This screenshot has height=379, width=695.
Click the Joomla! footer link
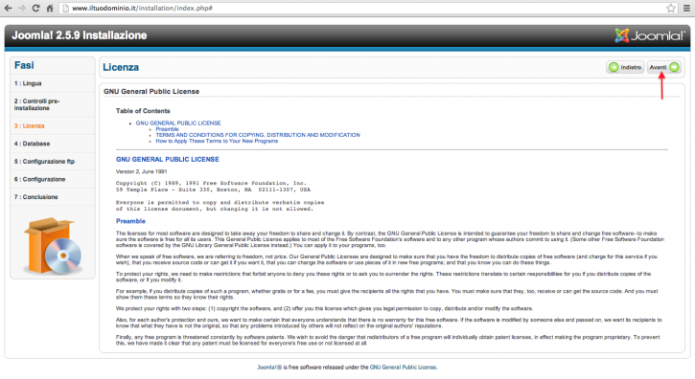click(x=269, y=368)
